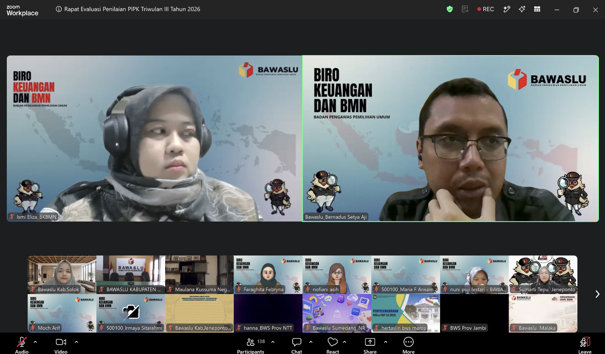Screen dimensions: 605x354
Task: Select Sumarti Tepu_Jeneponto thumbnail
Action: pos(543,275)
